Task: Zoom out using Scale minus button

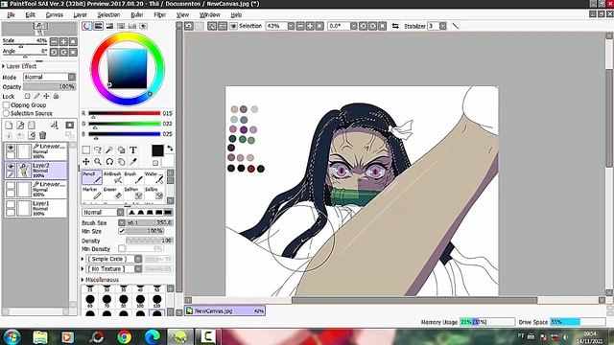Action: [x=54, y=41]
